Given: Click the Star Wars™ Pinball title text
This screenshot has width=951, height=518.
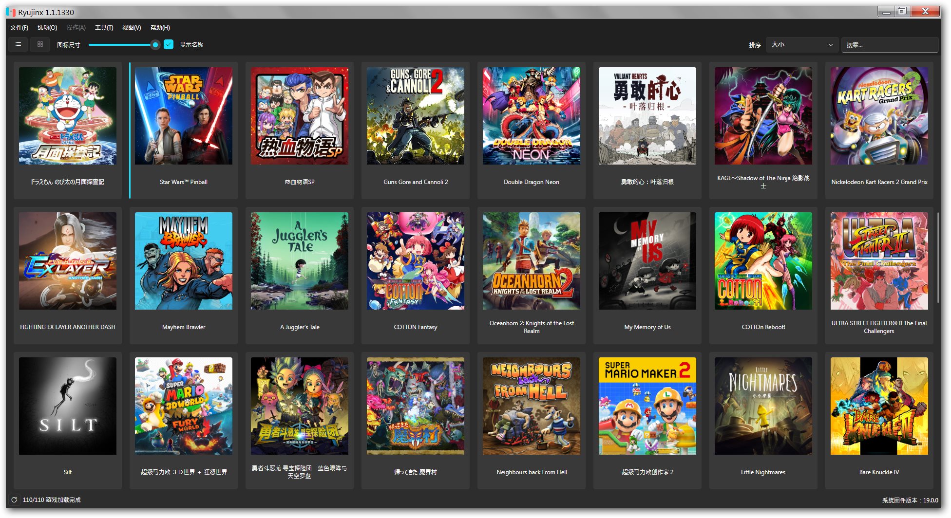Looking at the screenshot, I should pyautogui.click(x=184, y=182).
